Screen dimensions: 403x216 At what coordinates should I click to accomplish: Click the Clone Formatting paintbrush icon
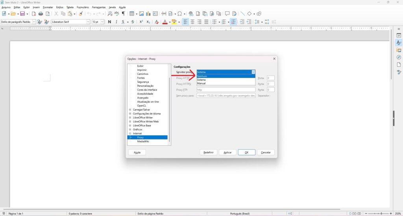pyautogui.click(x=81, y=14)
